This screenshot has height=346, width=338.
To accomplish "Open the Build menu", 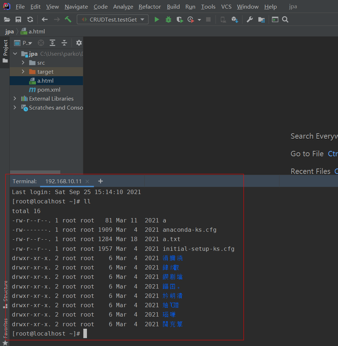I will click(173, 7).
